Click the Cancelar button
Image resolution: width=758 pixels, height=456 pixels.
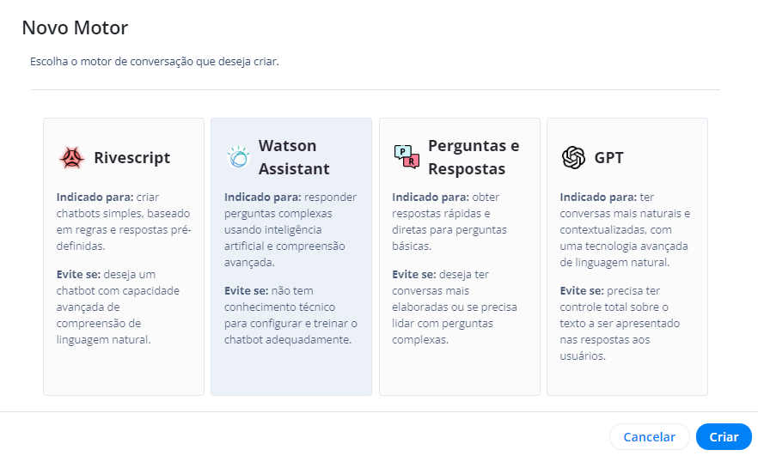(x=649, y=436)
